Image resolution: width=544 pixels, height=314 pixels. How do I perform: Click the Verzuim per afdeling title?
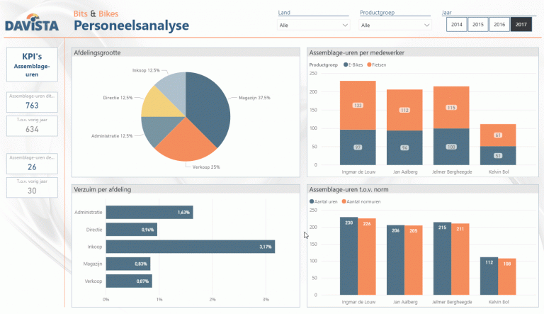point(102,190)
